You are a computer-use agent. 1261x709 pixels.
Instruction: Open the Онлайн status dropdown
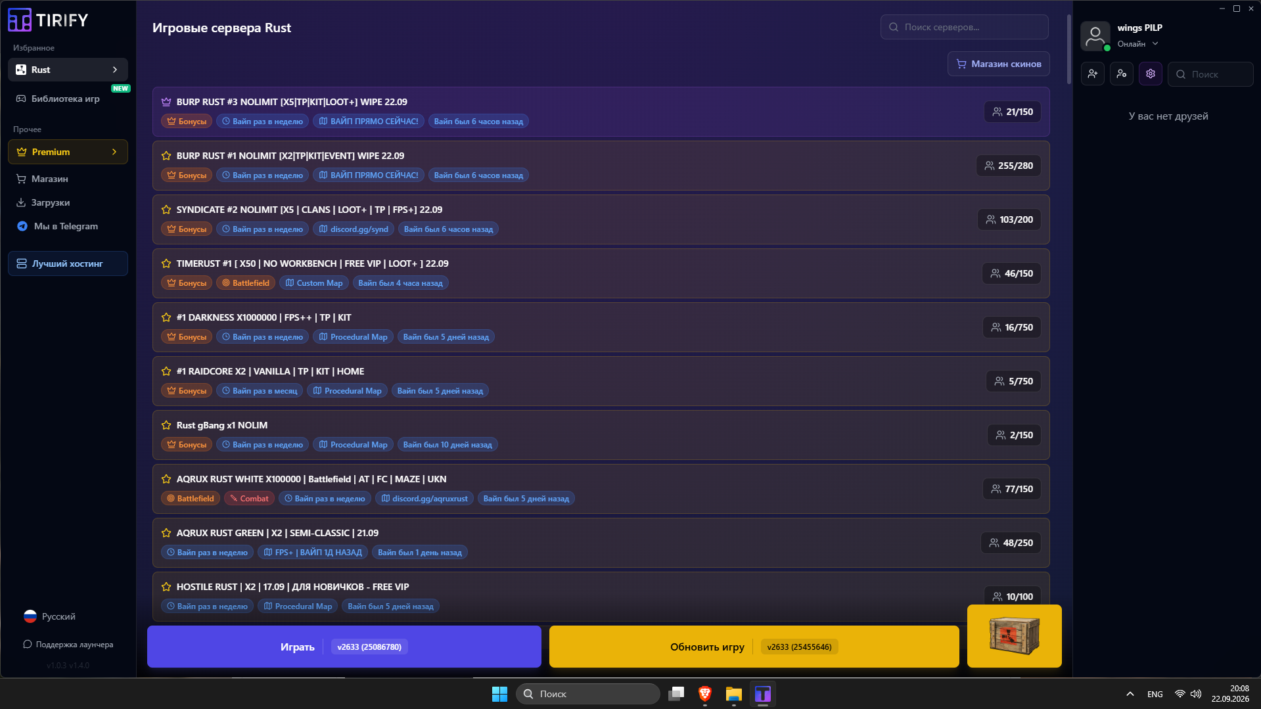(1138, 44)
